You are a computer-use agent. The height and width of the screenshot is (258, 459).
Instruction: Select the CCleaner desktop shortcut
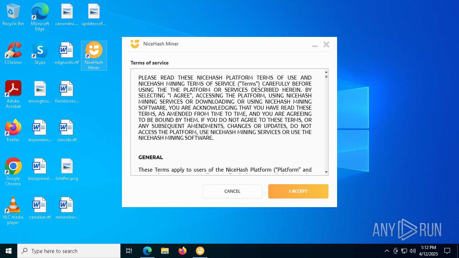coord(13,54)
